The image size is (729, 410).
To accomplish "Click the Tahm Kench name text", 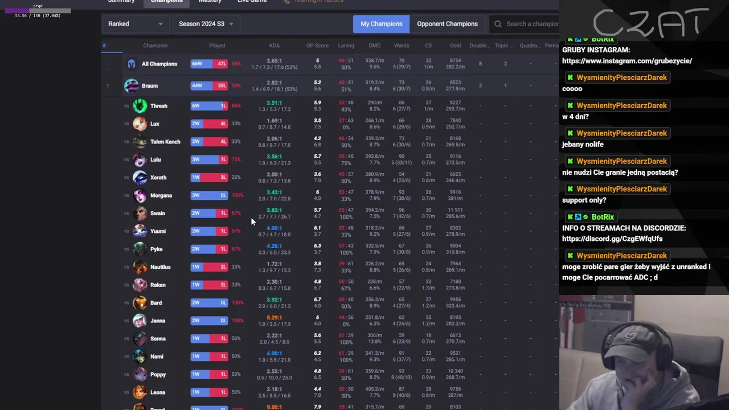I will [x=165, y=142].
